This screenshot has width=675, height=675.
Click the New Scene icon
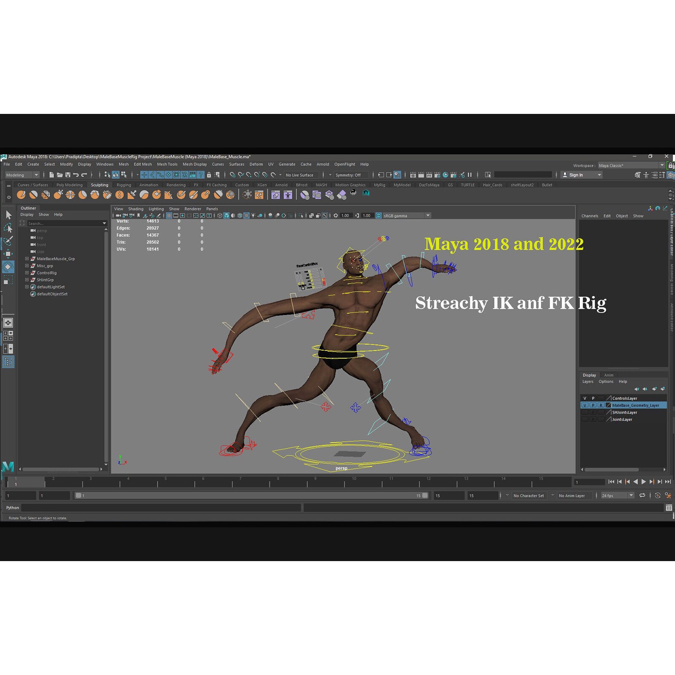tap(51, 175)
